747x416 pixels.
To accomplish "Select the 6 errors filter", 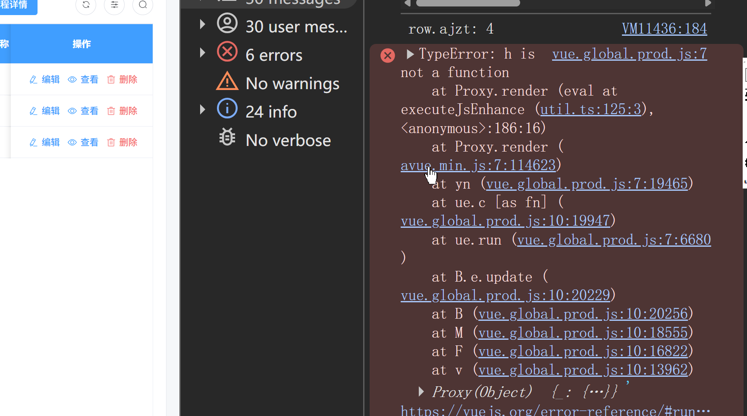I will [273, 55].
